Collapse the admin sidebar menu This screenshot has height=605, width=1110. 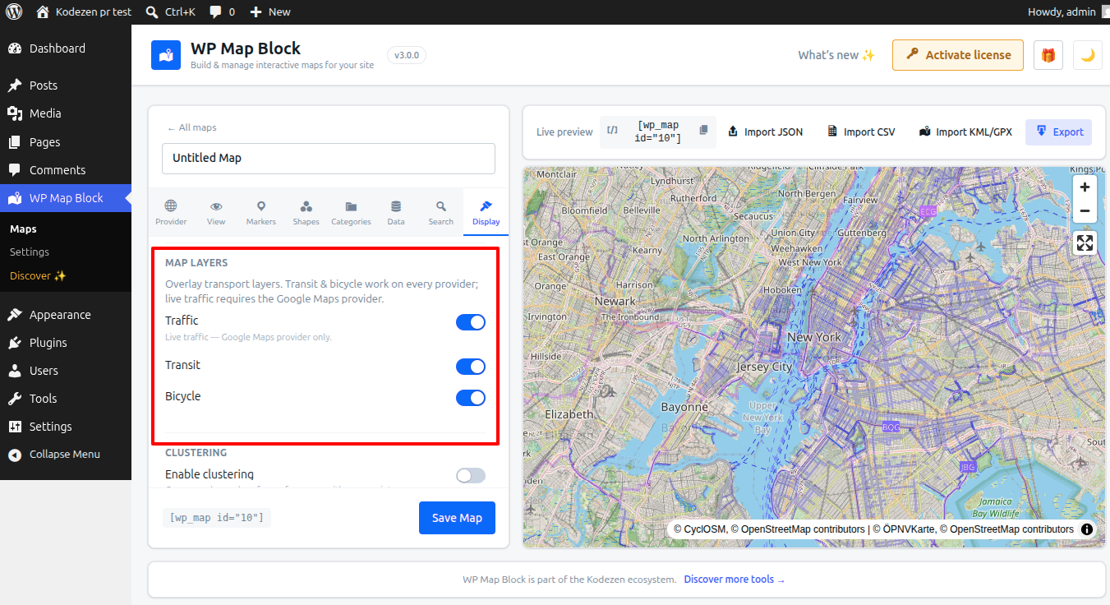click(66, 455)
